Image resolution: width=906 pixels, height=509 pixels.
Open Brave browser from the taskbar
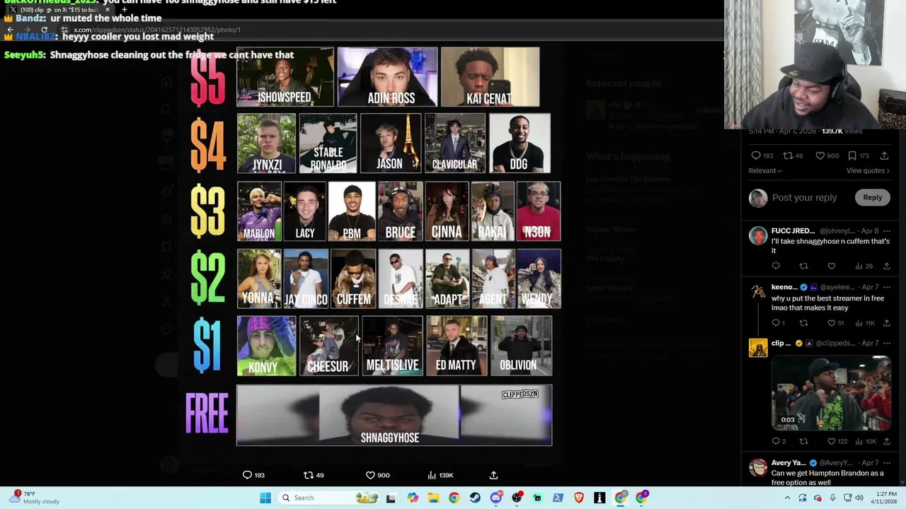[x=579, y=498]
